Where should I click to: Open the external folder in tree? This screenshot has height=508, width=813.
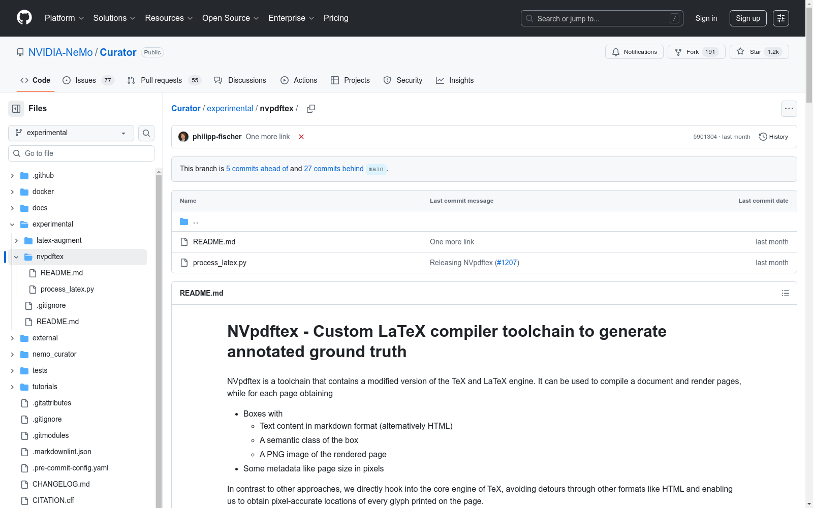point(45,338)
